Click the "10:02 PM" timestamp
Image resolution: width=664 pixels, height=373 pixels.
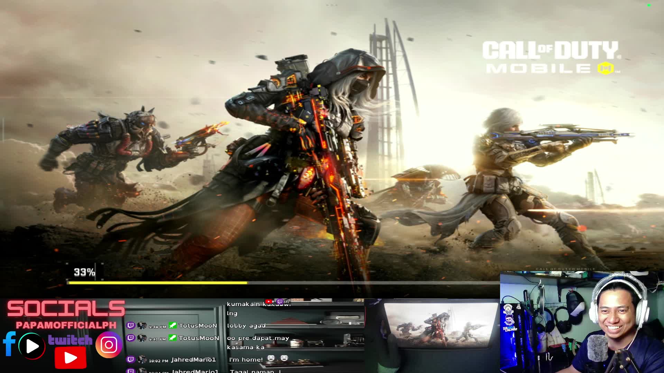(158, 361)
